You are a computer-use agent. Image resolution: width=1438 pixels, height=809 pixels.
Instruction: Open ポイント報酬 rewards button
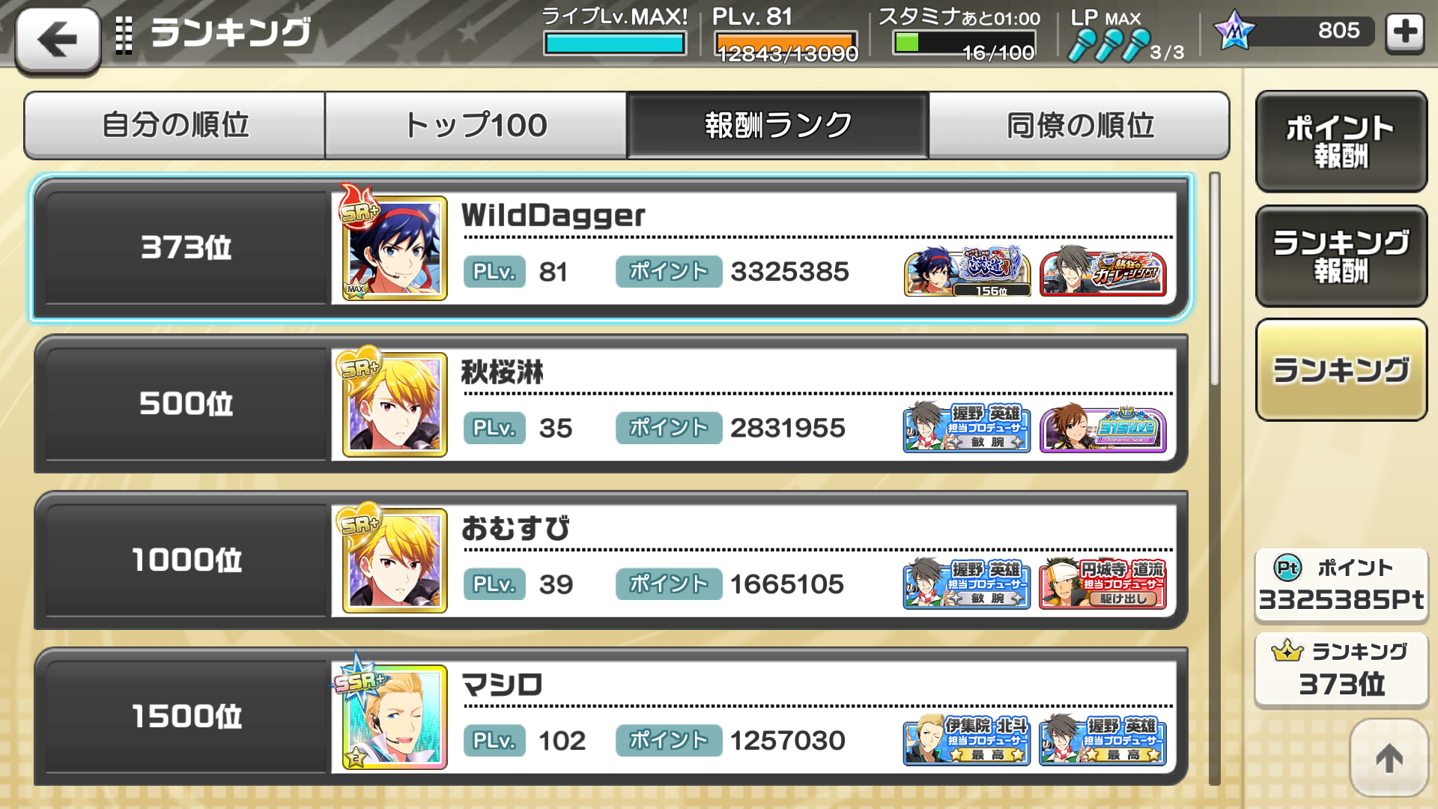point(1341,141)
